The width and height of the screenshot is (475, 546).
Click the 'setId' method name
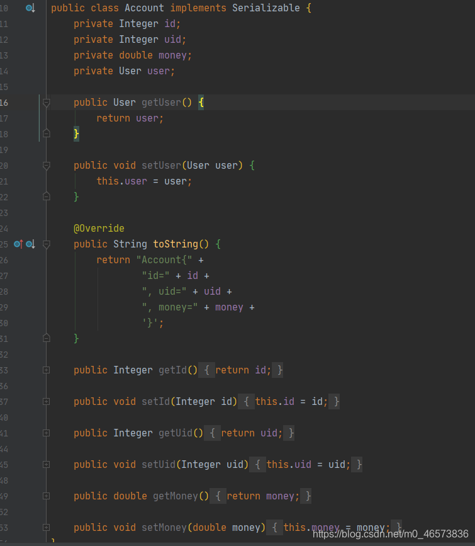click(155, 402)
